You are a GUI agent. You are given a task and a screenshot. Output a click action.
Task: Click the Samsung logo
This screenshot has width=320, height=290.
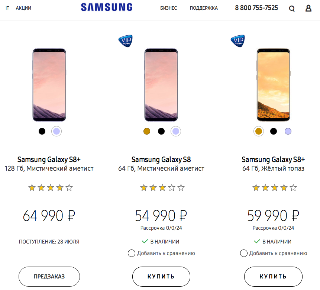point(107,7)
